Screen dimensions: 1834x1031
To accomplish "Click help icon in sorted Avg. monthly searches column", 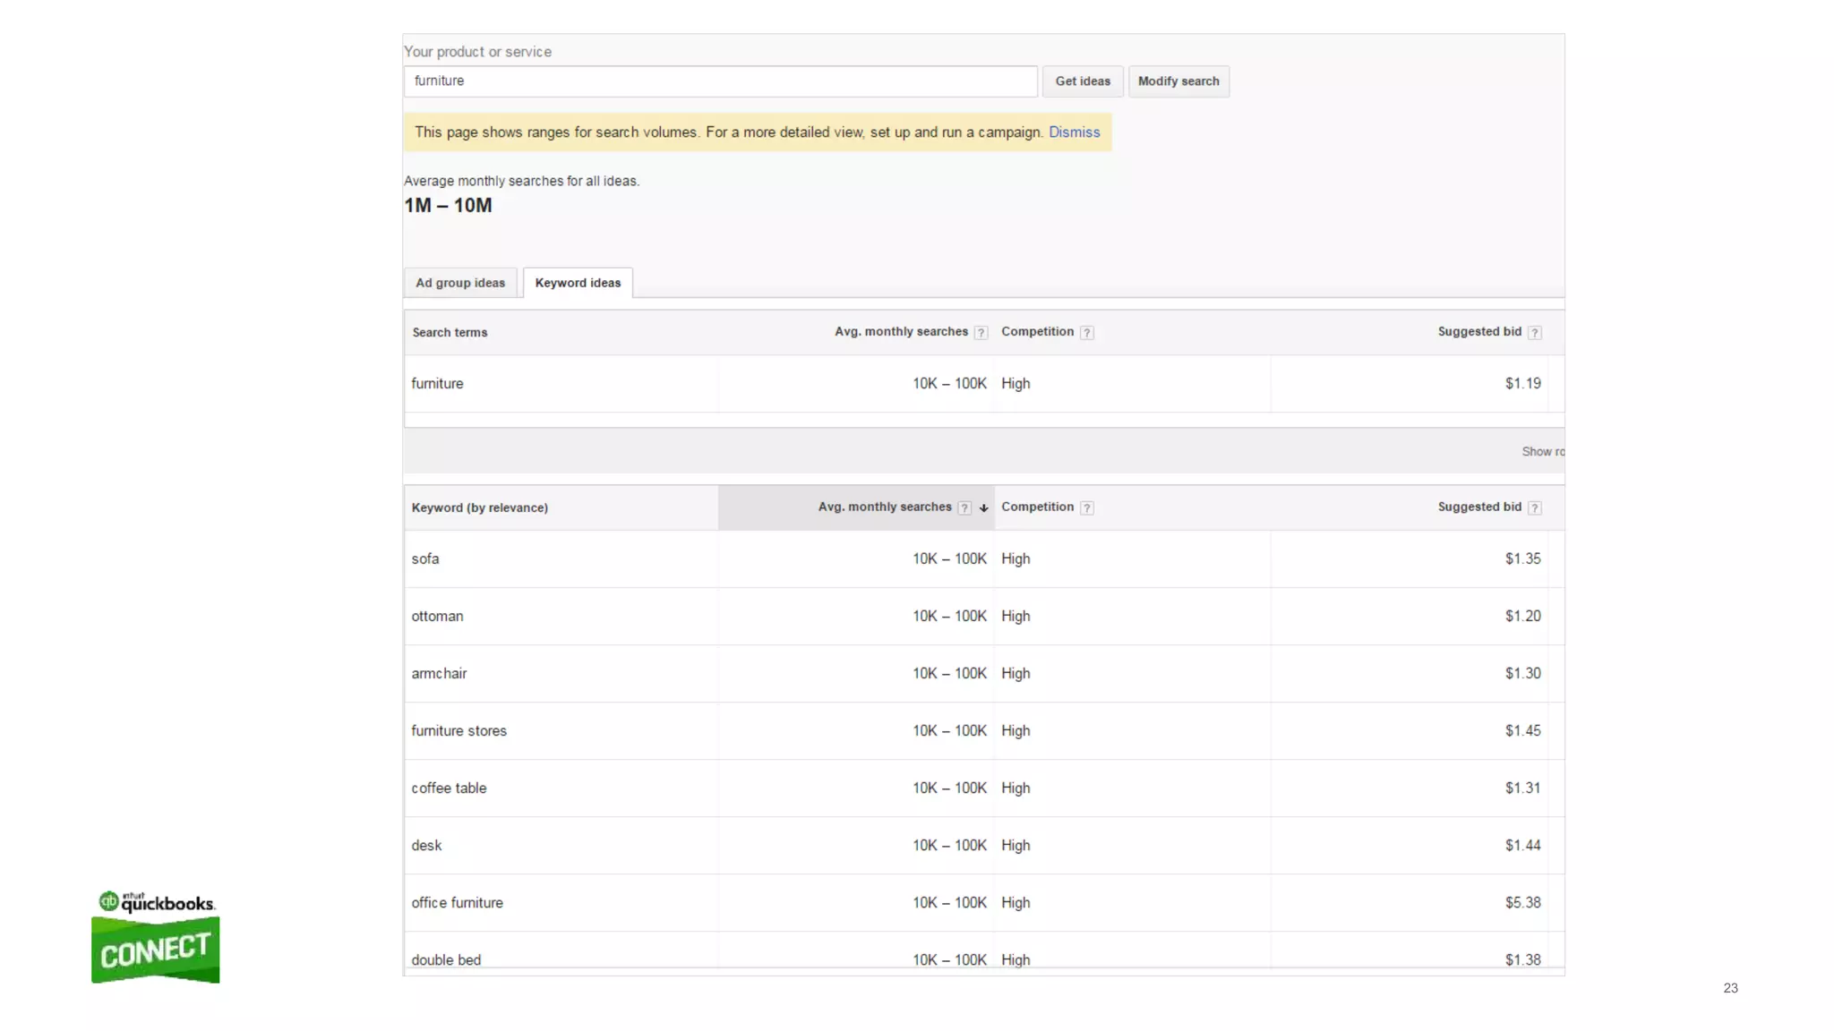I will tap(964, 508).
